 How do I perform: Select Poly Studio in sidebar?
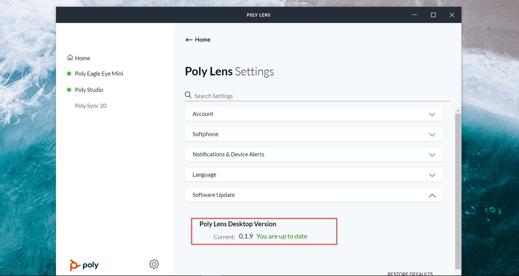coord(89,89)
